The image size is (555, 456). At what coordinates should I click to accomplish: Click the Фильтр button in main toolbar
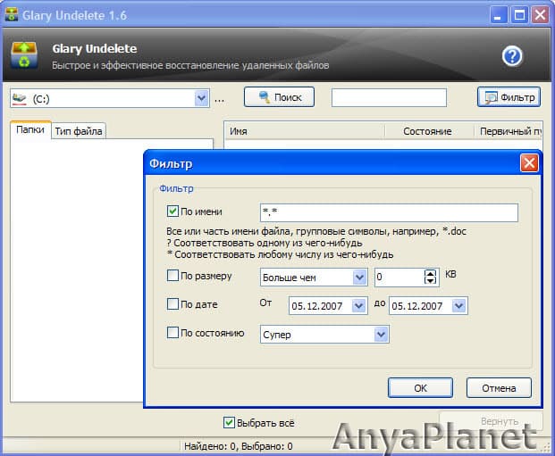coord(509,97)
